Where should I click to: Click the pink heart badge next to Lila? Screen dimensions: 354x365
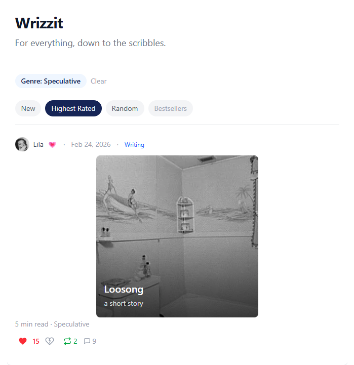[x=52, y=145]
